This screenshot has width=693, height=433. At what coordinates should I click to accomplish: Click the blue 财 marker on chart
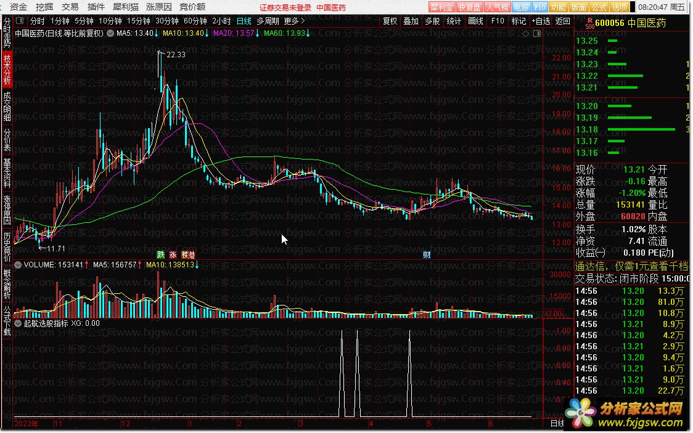[427, 254]
